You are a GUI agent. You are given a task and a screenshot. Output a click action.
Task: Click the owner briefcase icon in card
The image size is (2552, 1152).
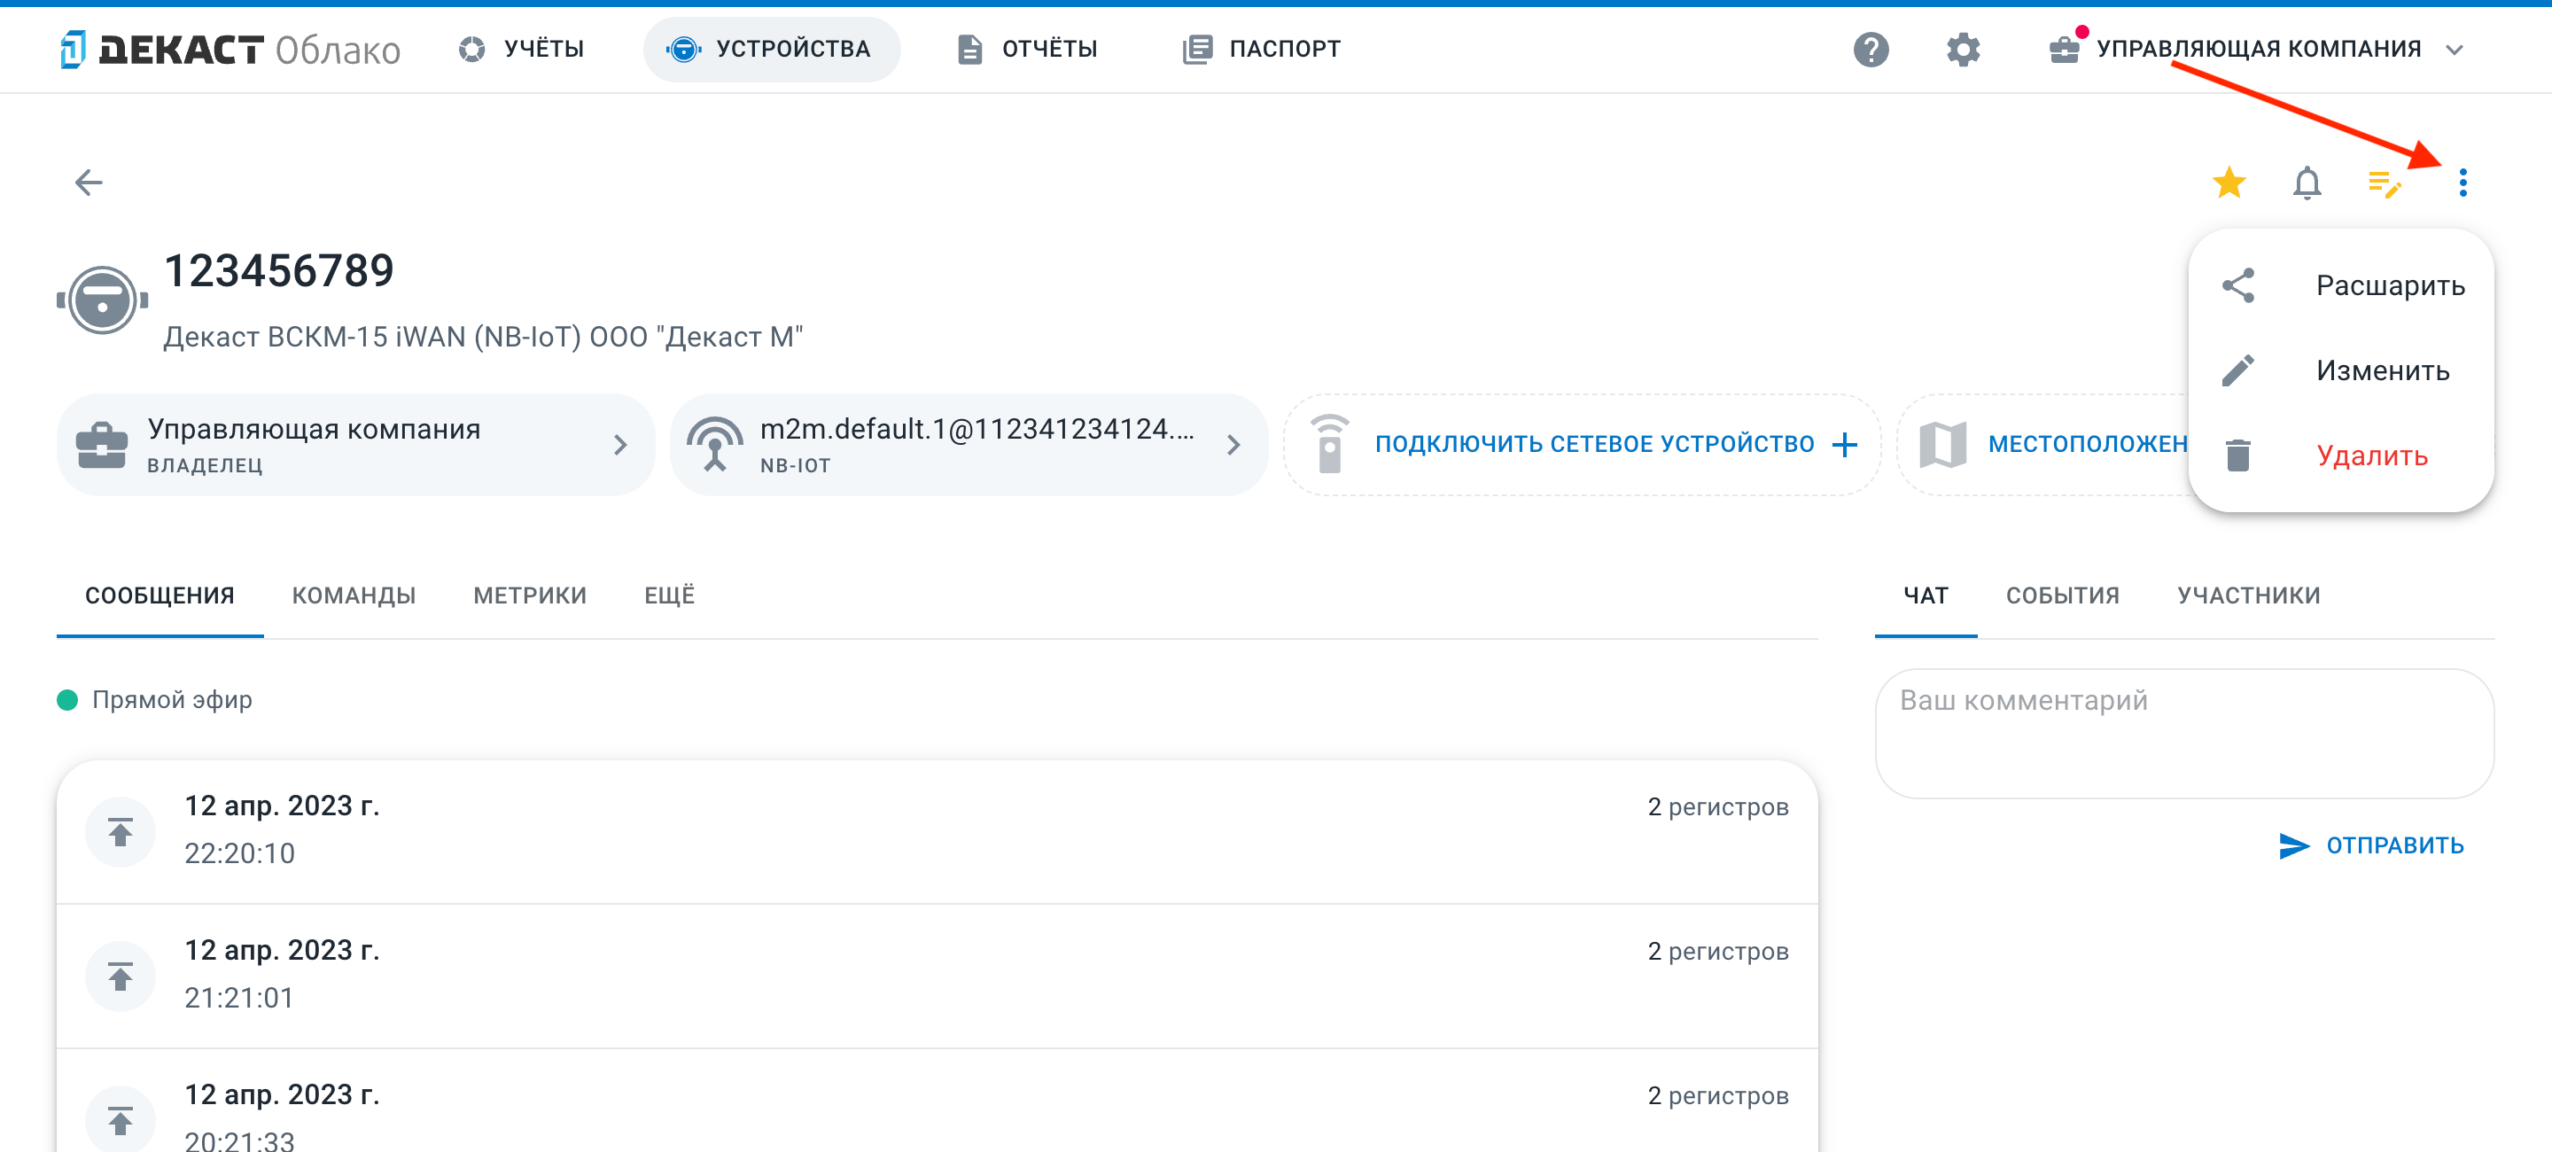[101, 445]
